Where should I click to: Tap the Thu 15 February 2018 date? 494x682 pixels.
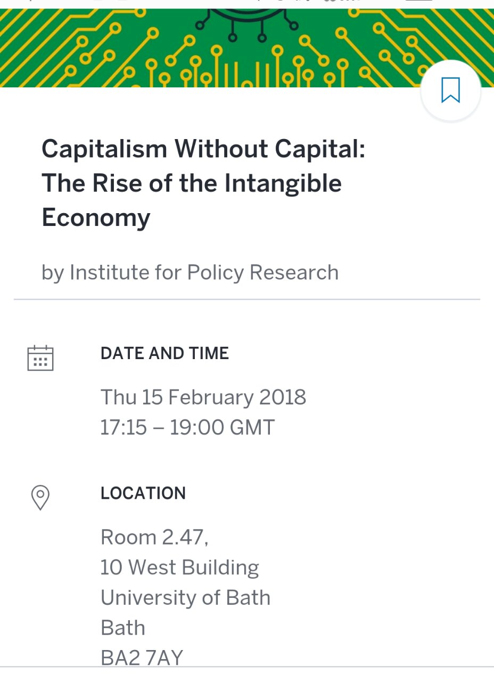click(x=203, y=397)
